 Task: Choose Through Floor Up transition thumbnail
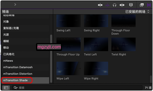coord(69,44)
